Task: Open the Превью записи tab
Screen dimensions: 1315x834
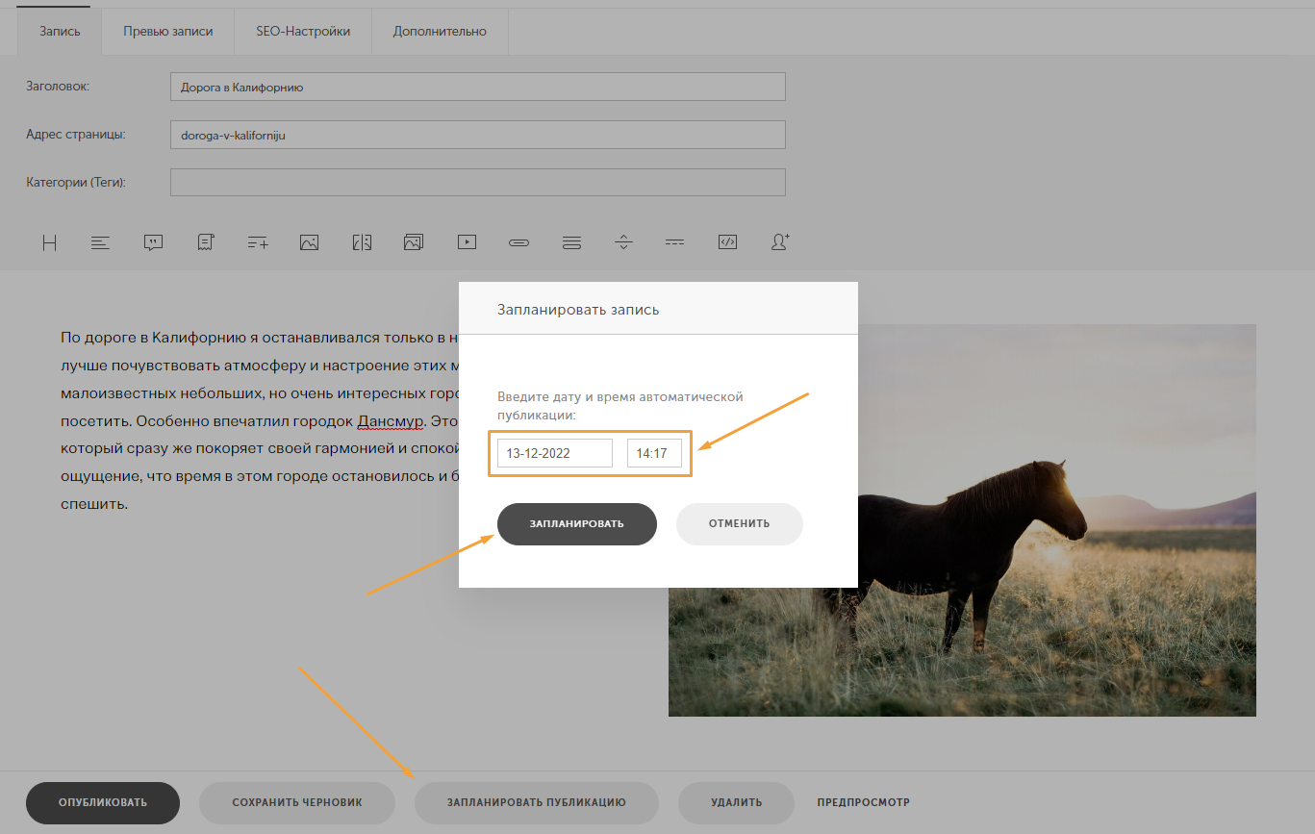Action: 167,31
